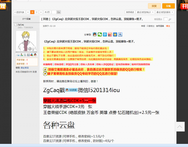Click 百度云1T资源 1.5元/个 line
This screenshot has width=188, height=147.
(74, 136)
